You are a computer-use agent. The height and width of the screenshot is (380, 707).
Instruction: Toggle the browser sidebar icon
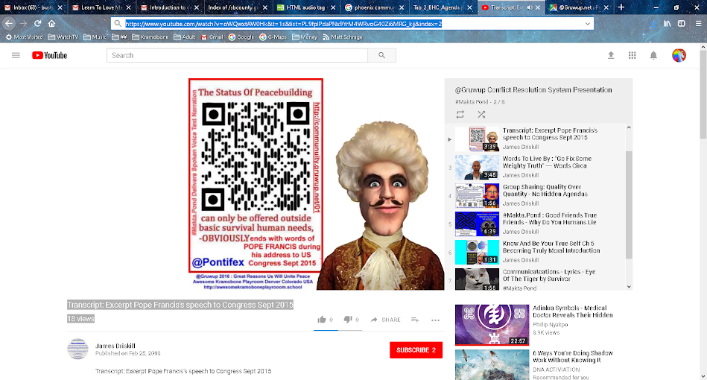682,23
